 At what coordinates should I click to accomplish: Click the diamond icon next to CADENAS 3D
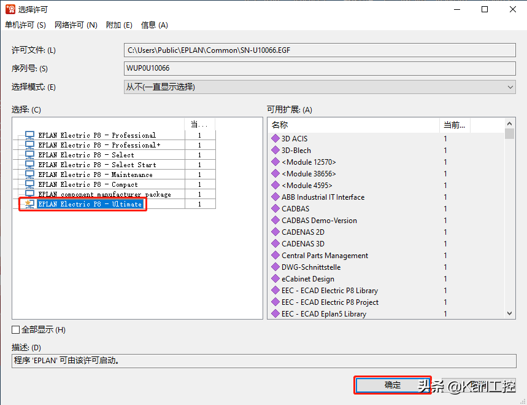pos(275,244)
